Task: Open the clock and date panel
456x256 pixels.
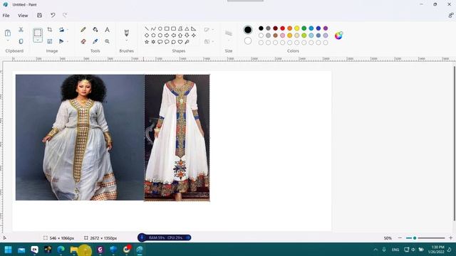Action: 436,250
